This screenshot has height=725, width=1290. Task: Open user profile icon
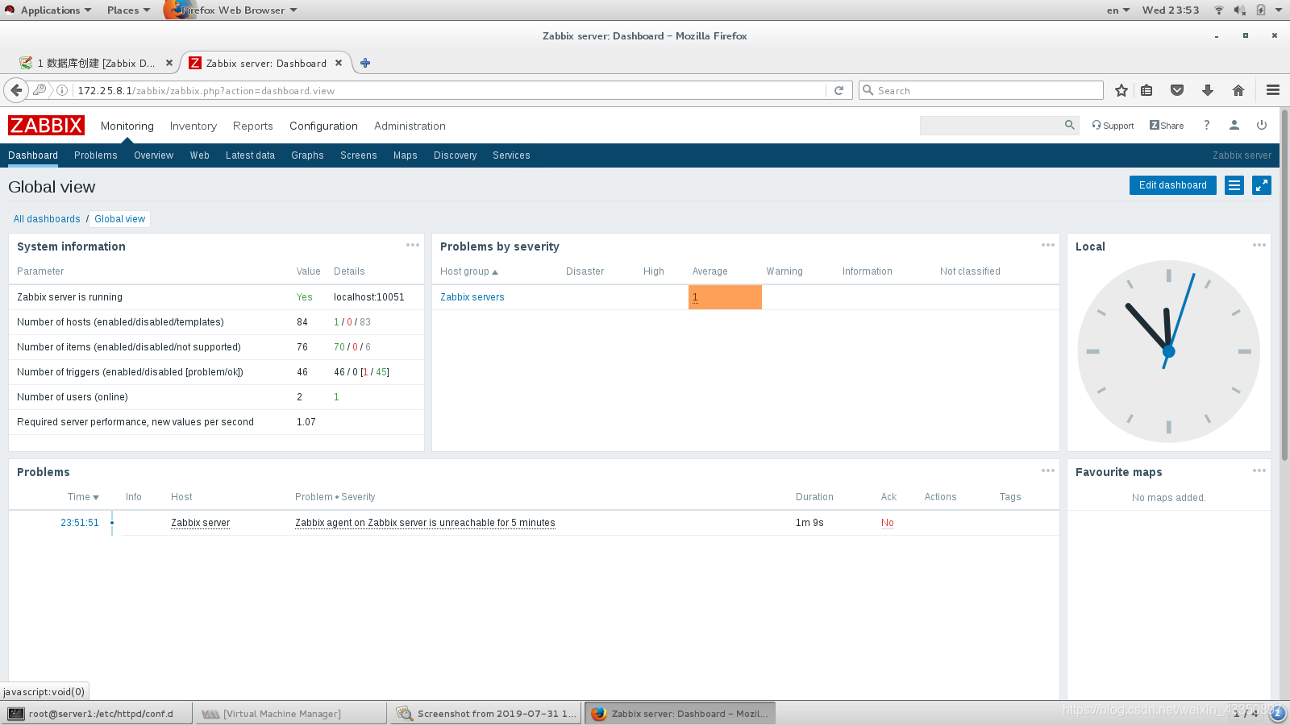pos(1234,125)
